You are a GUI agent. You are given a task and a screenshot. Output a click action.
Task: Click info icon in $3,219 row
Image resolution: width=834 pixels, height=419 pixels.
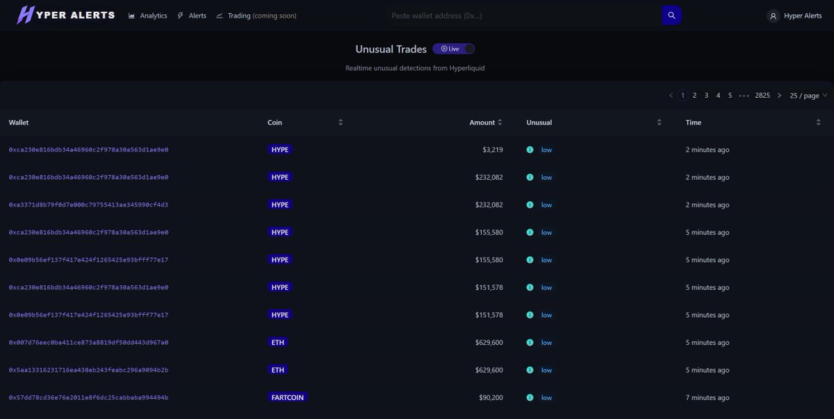pyautogui.click(x=530, y=150)
